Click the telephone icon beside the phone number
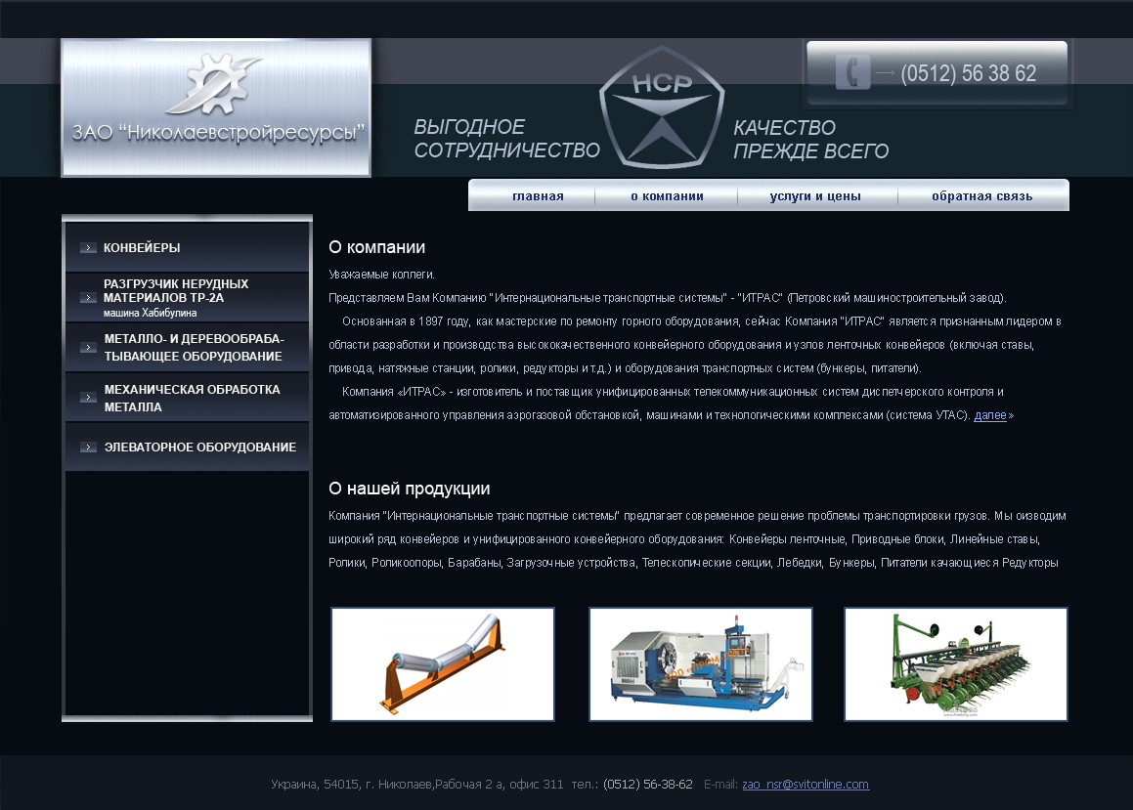Image resolution: width=1133 pixels, height=810 pixels. pos(852,73)
